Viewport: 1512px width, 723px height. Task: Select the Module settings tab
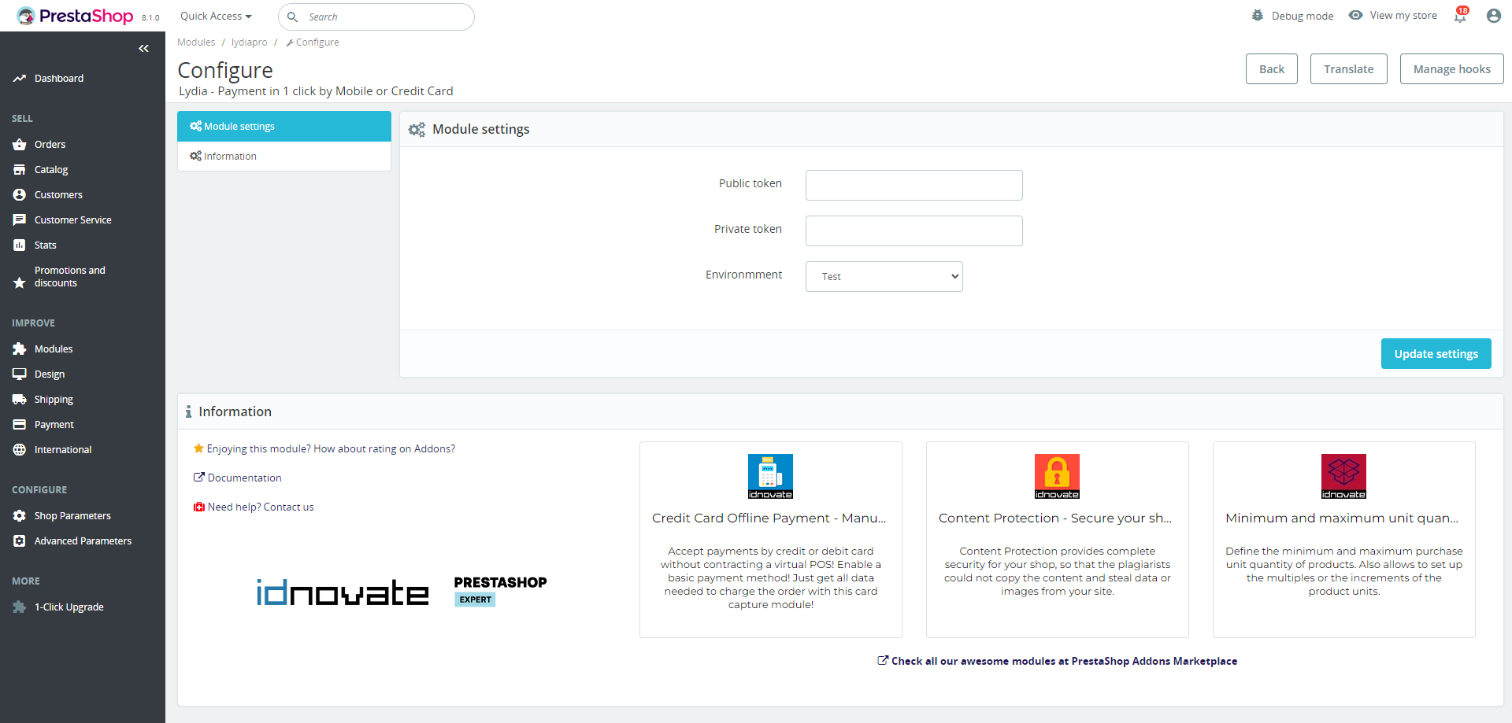(x=284, y=127)
